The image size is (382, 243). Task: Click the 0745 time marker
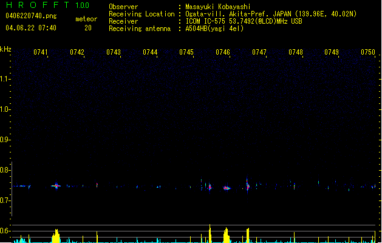[186, 52]
